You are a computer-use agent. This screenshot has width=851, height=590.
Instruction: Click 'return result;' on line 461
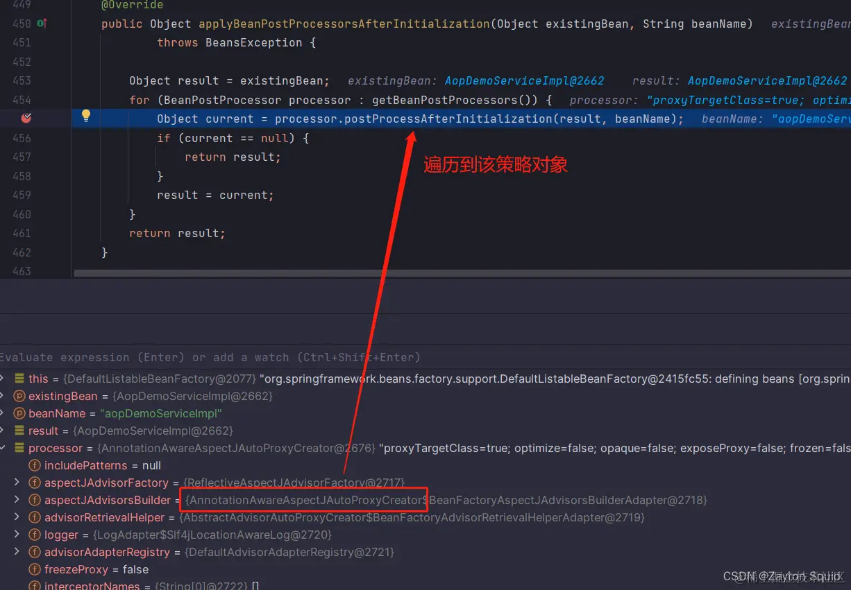click(178, 233)
